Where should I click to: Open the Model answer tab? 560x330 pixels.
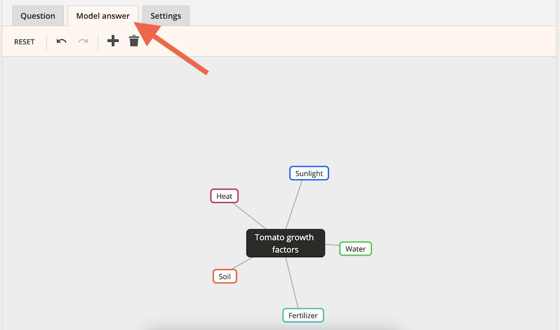tap(103, 16)
